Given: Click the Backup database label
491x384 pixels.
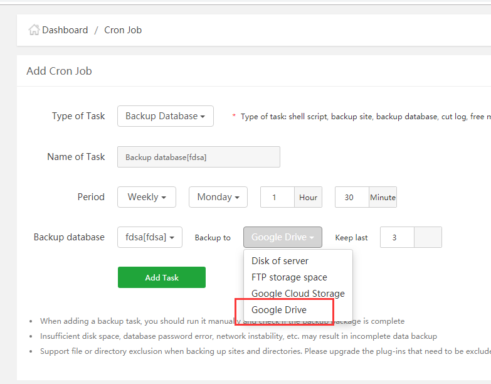Looking at the screenshot, I should pos(69,237).
